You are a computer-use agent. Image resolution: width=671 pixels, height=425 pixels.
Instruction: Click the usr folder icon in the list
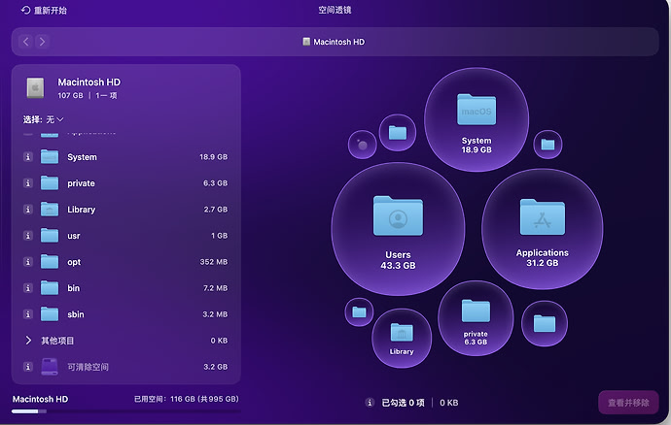coord(50,236)
